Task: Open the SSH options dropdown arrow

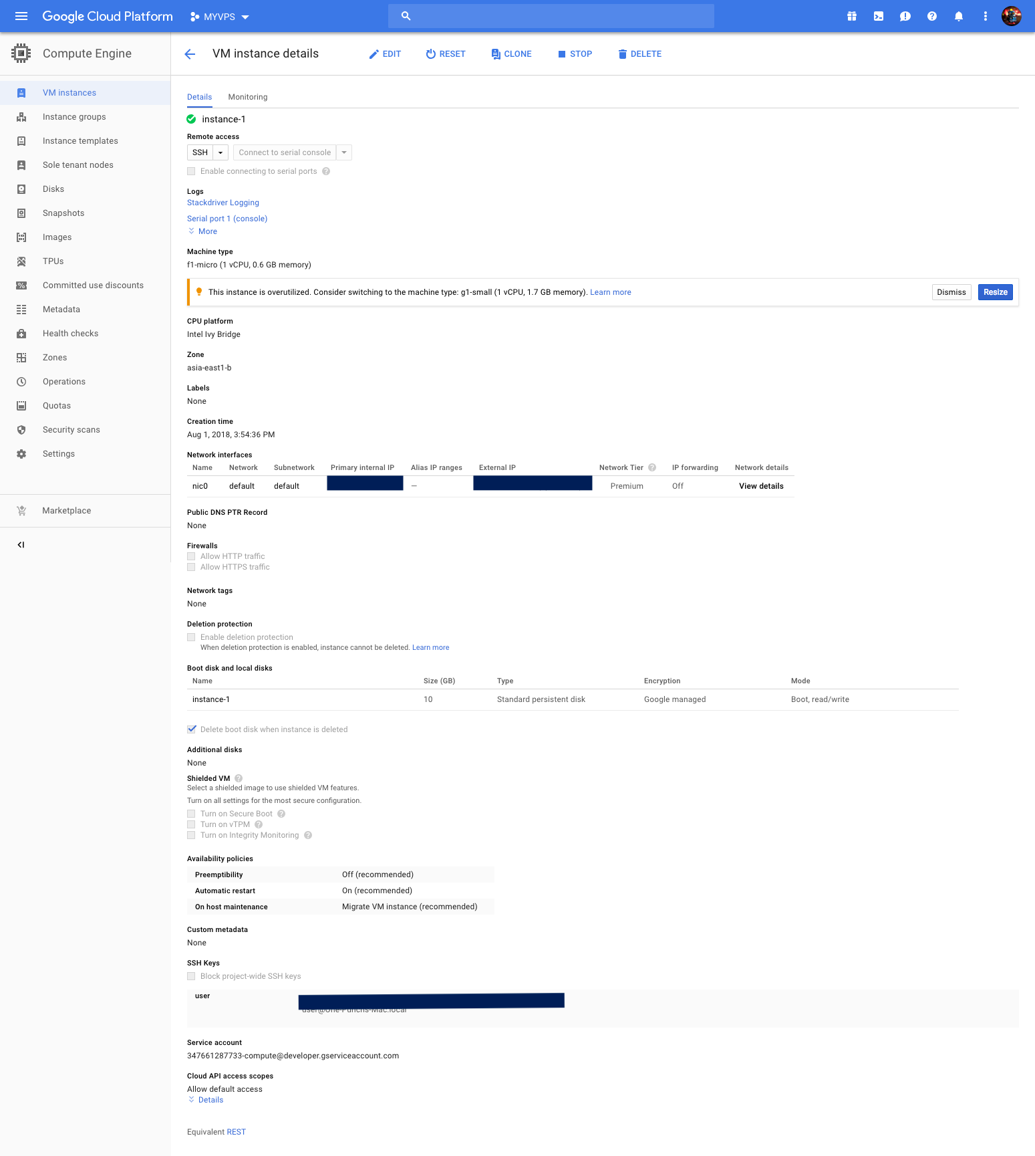Action: 220,152
